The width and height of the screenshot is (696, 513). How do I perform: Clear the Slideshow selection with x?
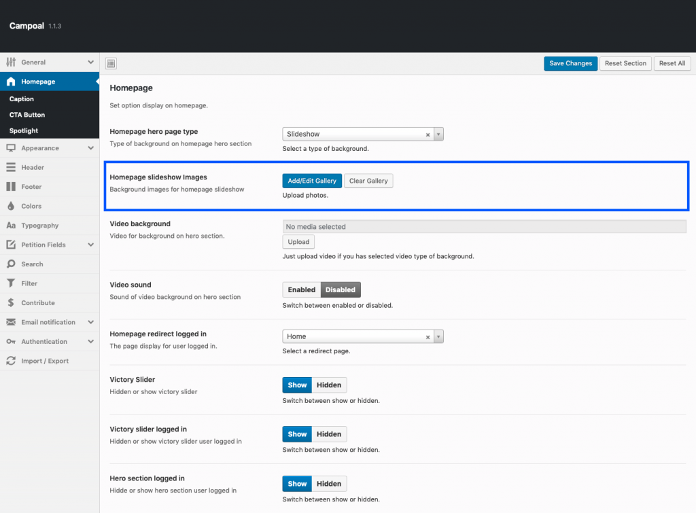(x=428, y=135)
